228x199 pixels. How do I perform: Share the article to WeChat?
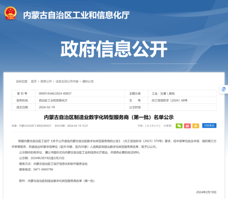coord(179,126)
